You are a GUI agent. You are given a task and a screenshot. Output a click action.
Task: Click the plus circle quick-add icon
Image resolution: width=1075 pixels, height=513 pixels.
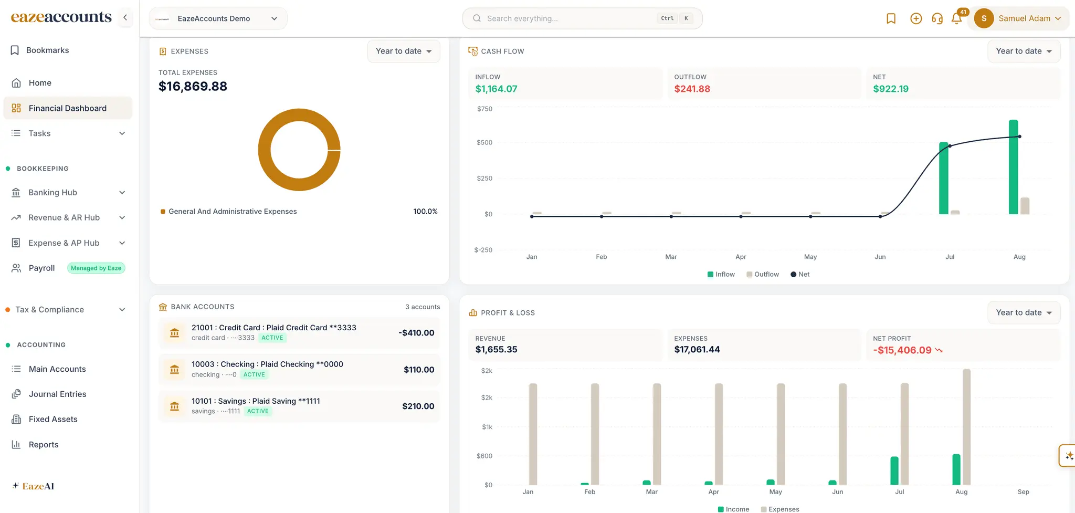click(x=916, y=18)
